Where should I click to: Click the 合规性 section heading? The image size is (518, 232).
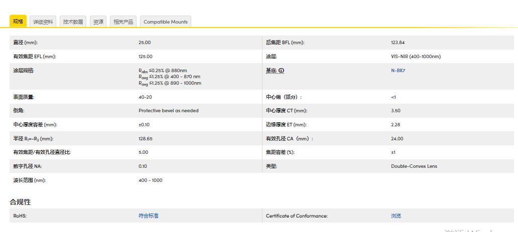pos(20,202)
